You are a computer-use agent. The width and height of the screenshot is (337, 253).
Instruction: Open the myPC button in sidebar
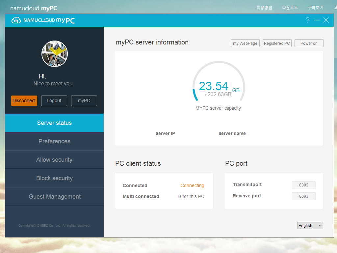tap(84, 101)
